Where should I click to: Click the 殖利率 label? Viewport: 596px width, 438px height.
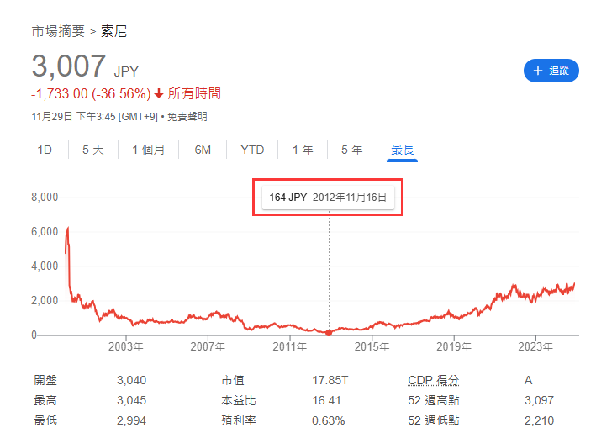point(239,420)
